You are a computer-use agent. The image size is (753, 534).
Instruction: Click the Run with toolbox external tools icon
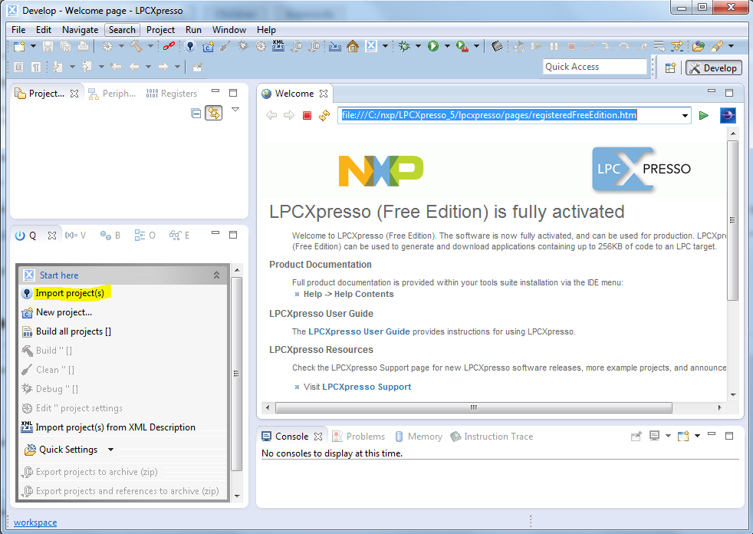(x=462, y=46)
